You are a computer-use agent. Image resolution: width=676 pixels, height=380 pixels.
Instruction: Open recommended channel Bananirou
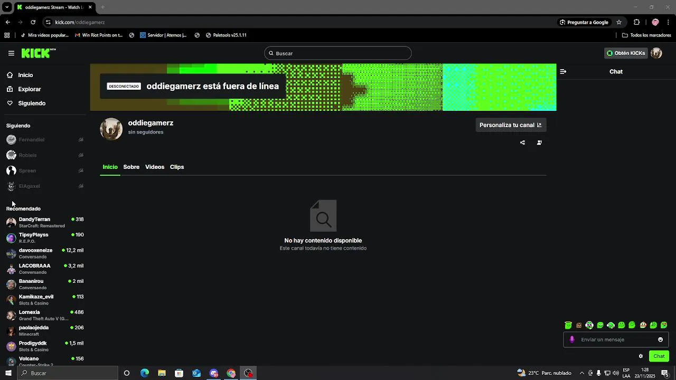(x=45, y=284)
